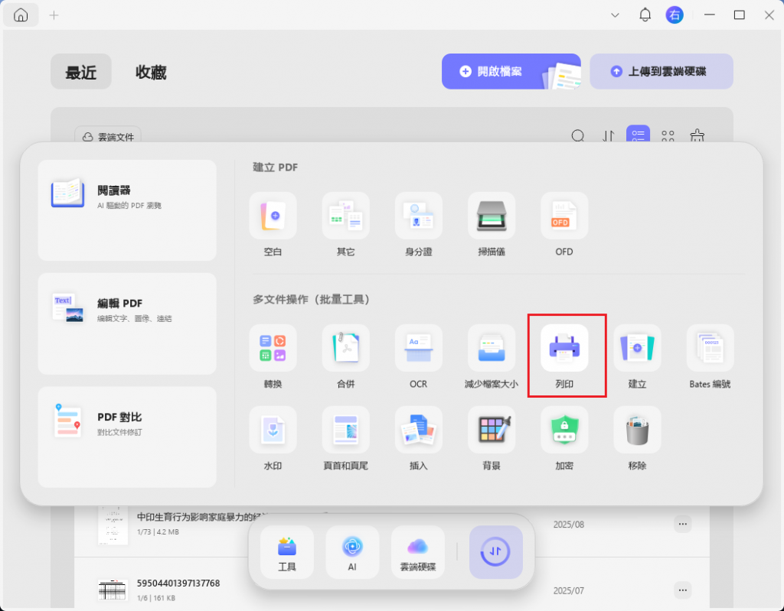The width and height of the screenshot is (784, 611).
Task: Select the 最近 tab
Action: click(x=80, y=73)
